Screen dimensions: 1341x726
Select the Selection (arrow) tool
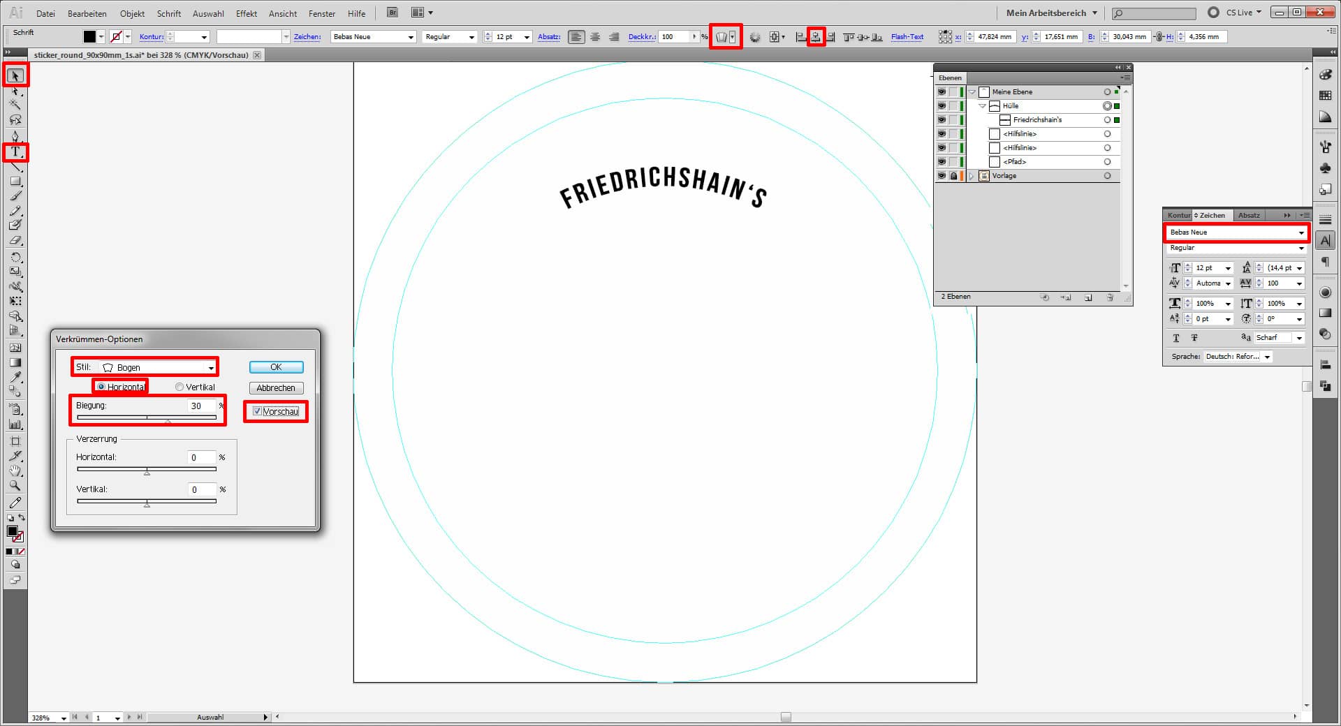click(x=15, y=75)
